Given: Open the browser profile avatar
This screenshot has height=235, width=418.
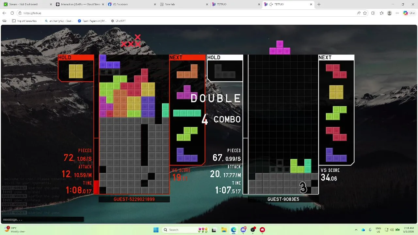Looking at the screenshot, I should coord(389,13).
